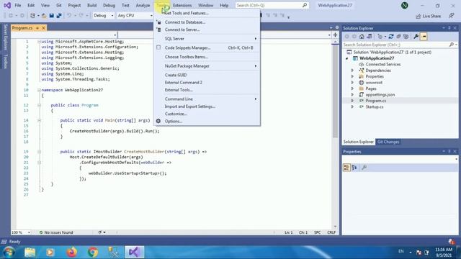
Task: Expand the Startup.cs node
Action: (352, 107)
